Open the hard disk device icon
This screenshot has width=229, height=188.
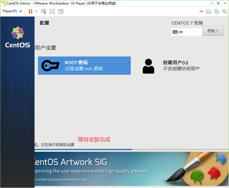click(208, 11)
